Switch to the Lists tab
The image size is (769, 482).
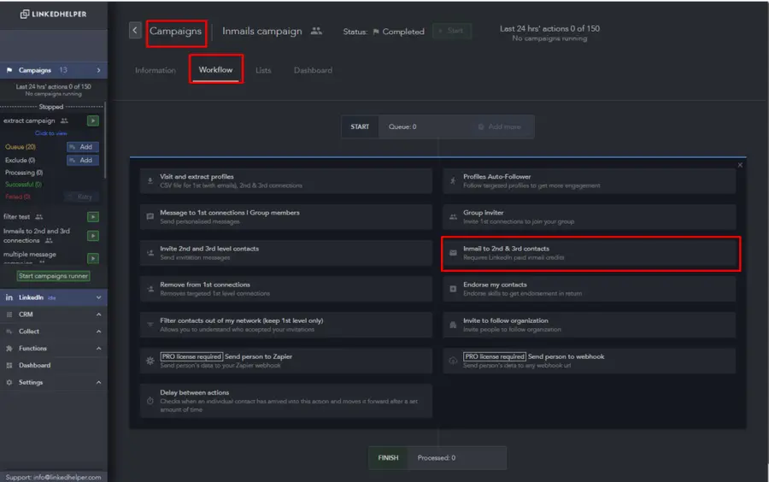click(x=263, y=70)
